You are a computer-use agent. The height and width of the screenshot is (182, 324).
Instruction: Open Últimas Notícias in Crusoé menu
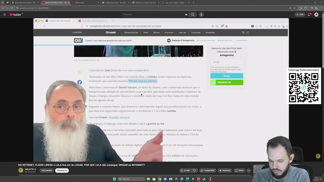coord(131,33)
